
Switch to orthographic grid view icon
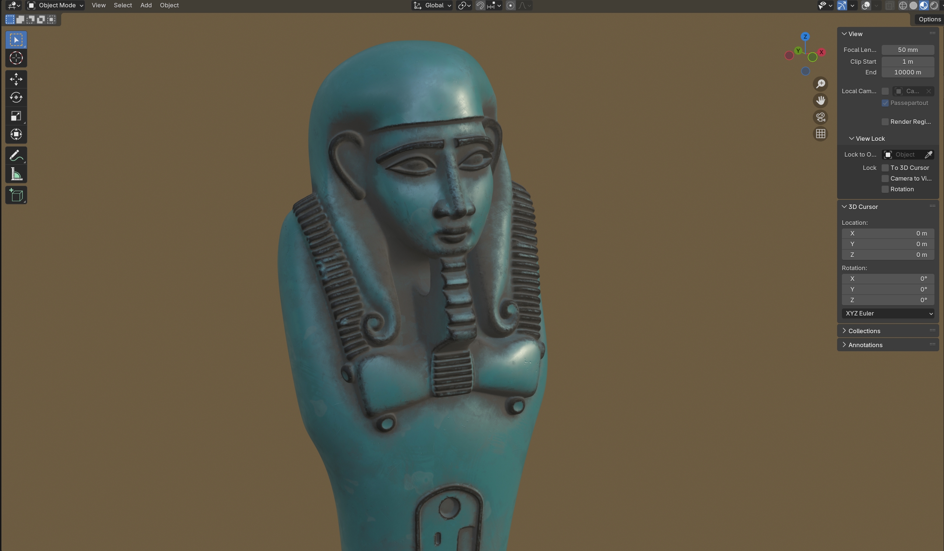click(x=821, y=134)
